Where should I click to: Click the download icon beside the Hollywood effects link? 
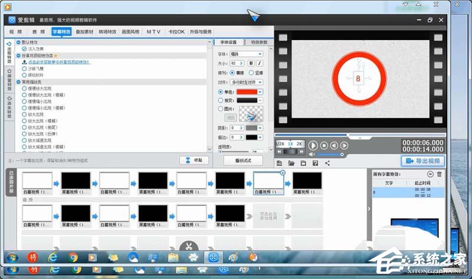24,62
